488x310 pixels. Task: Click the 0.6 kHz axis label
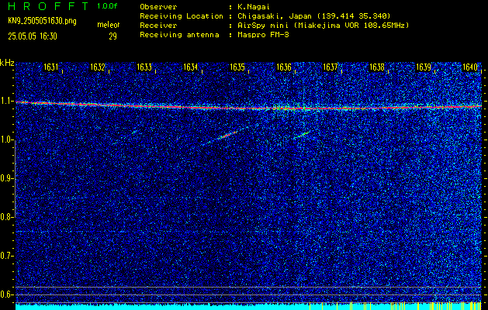pos(6,294)
